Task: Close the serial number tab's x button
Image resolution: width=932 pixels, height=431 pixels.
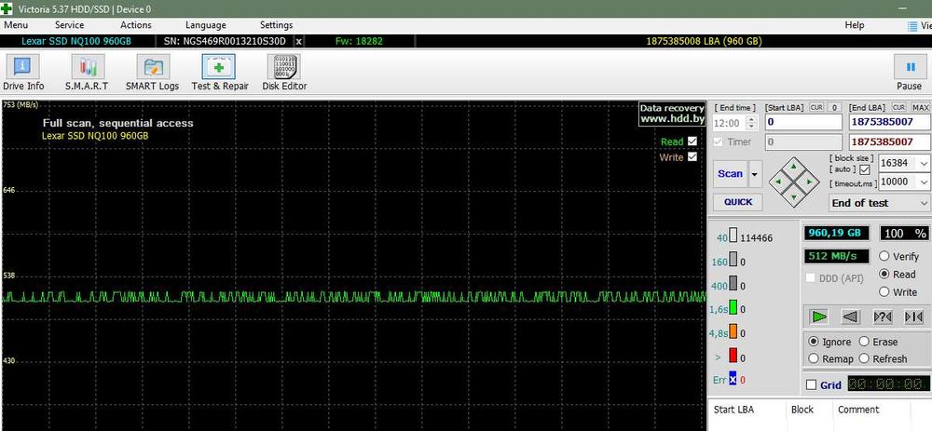Action: click(298, 42)
